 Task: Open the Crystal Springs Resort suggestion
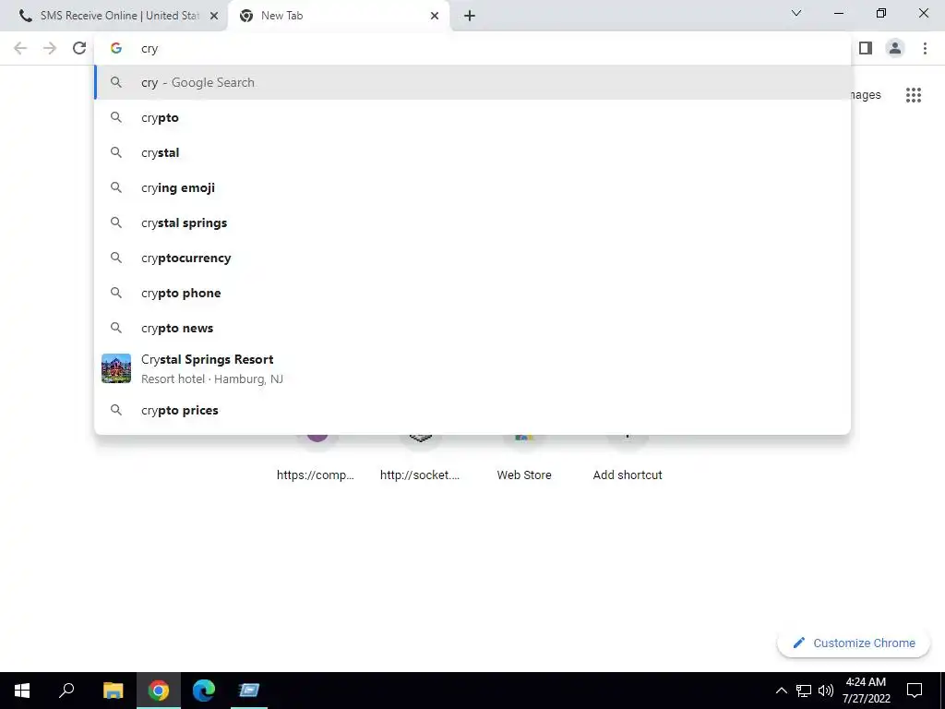pos(472,368)
